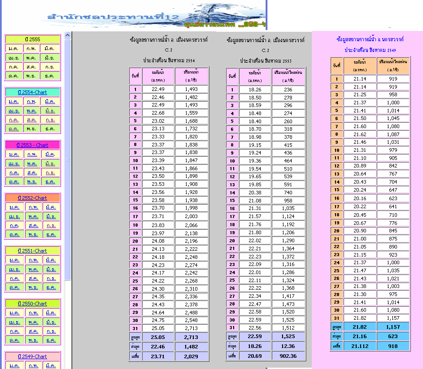Open ต.ค. in the ปี 2552 section
This screenshot has height=369, width=423.
tap(14, 235)
